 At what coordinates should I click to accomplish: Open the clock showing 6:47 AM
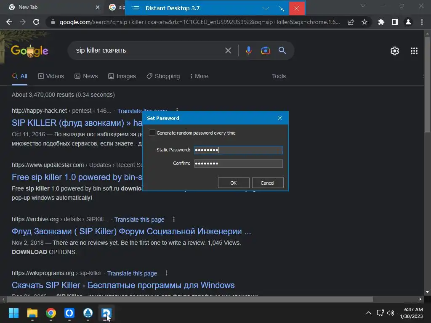(412, 313)
